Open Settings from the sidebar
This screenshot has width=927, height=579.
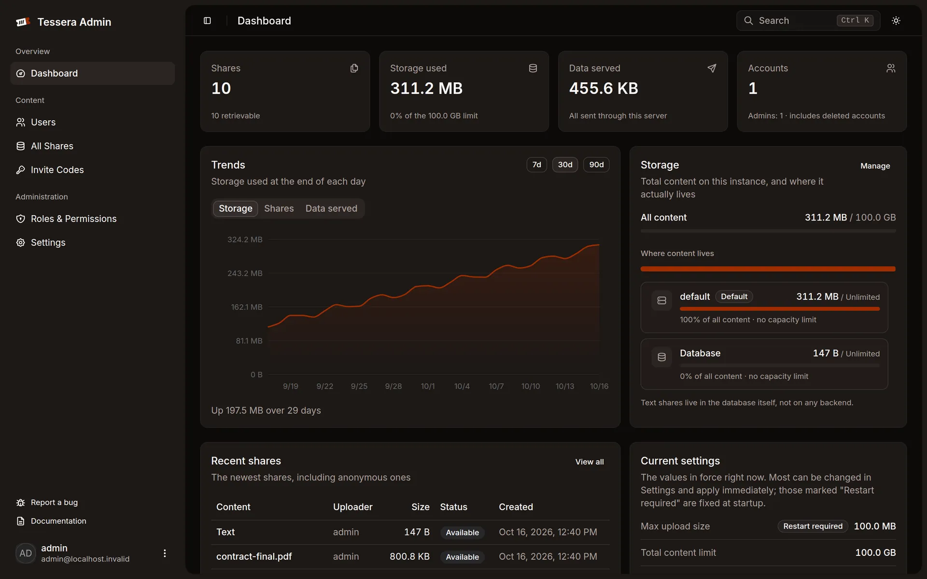point(93,243)
